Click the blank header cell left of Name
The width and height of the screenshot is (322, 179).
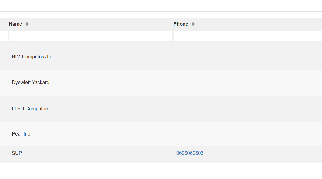pos(4,24)
